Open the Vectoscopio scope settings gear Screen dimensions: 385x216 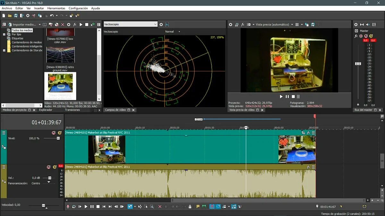(x=161, y=24)
